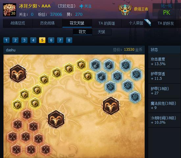Viewport: 181px width, 158px height.
Task: Click the topmost red crossed-arrows mark rune
Action: (27, 115)
